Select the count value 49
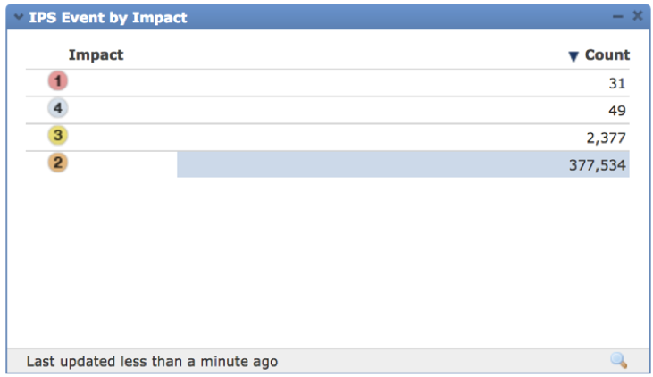 [616, 111]
